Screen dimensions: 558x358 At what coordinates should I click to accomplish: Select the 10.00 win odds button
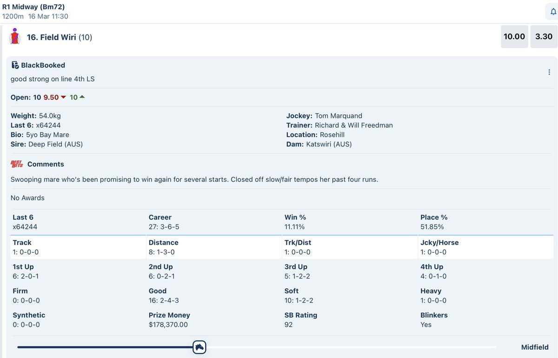coord(514,37)
